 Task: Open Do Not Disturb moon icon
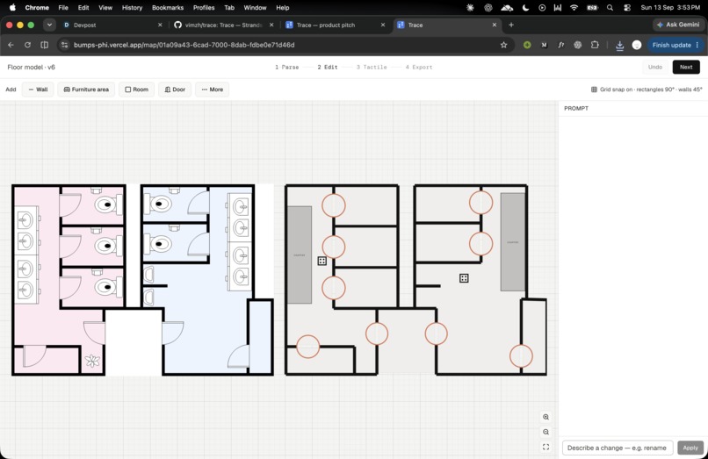(x=525, y=8)
